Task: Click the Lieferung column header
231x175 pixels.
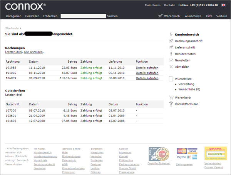Action: [115, 62]
